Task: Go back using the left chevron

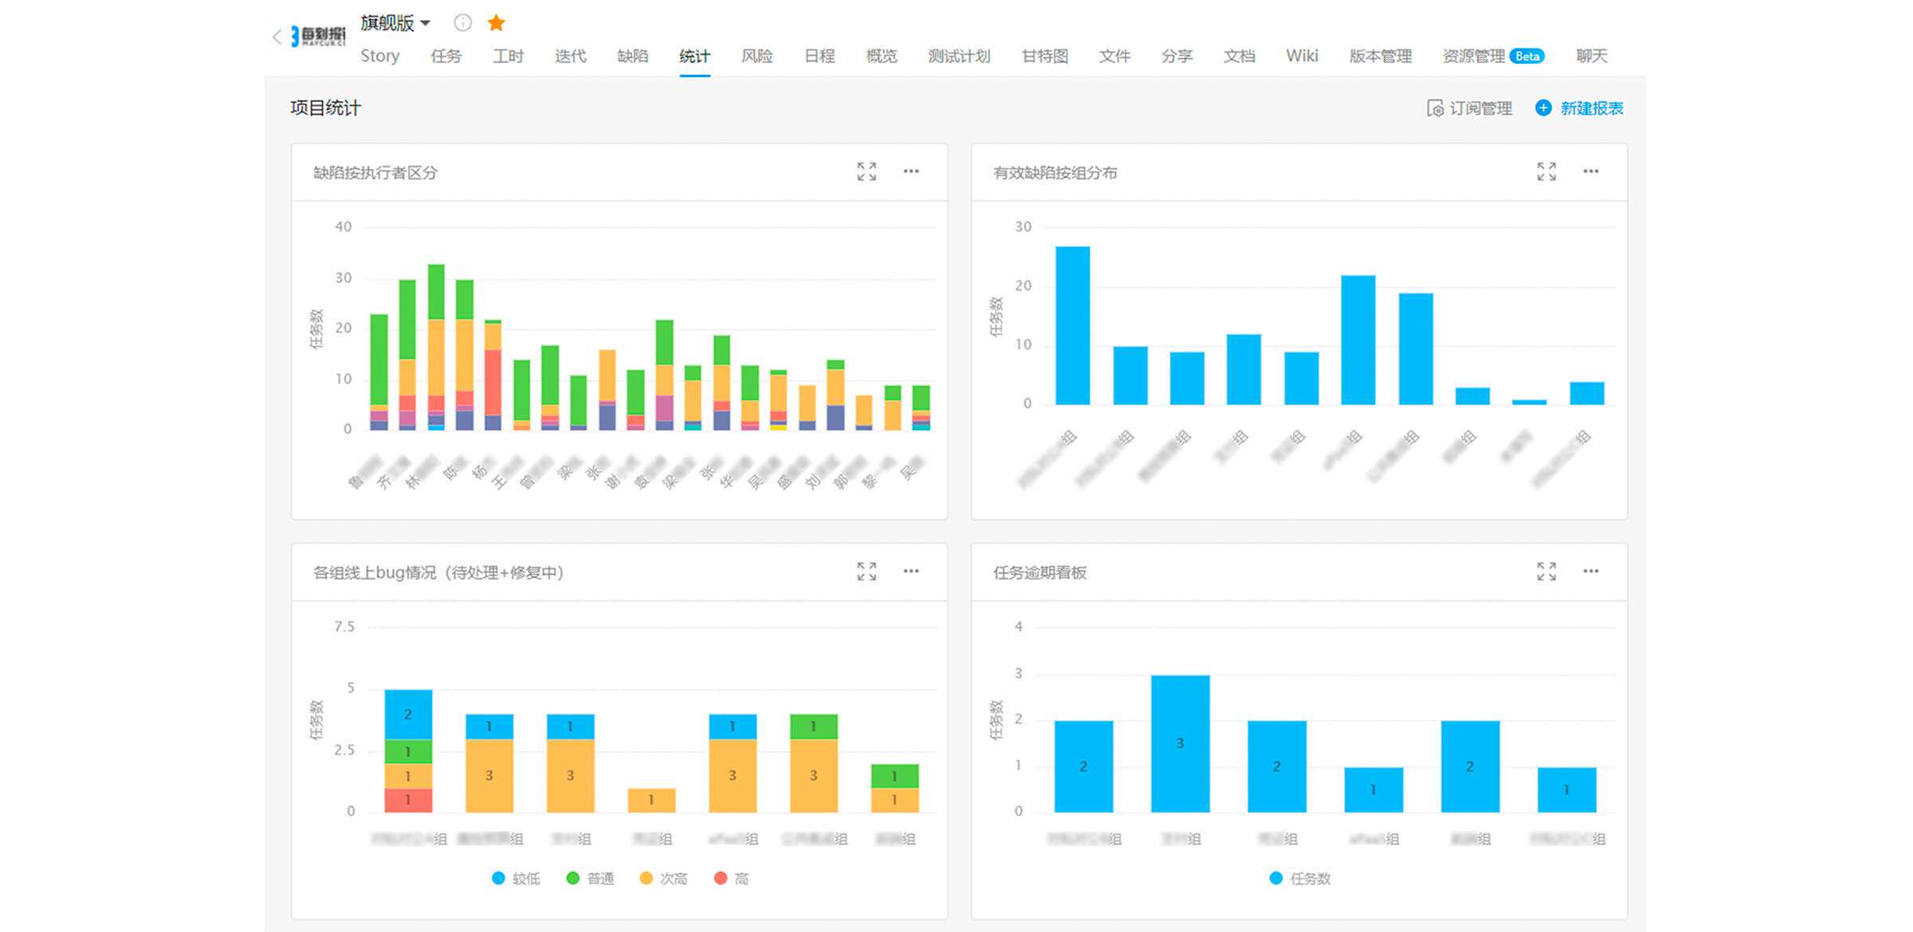Action: [x=277, y=37]
